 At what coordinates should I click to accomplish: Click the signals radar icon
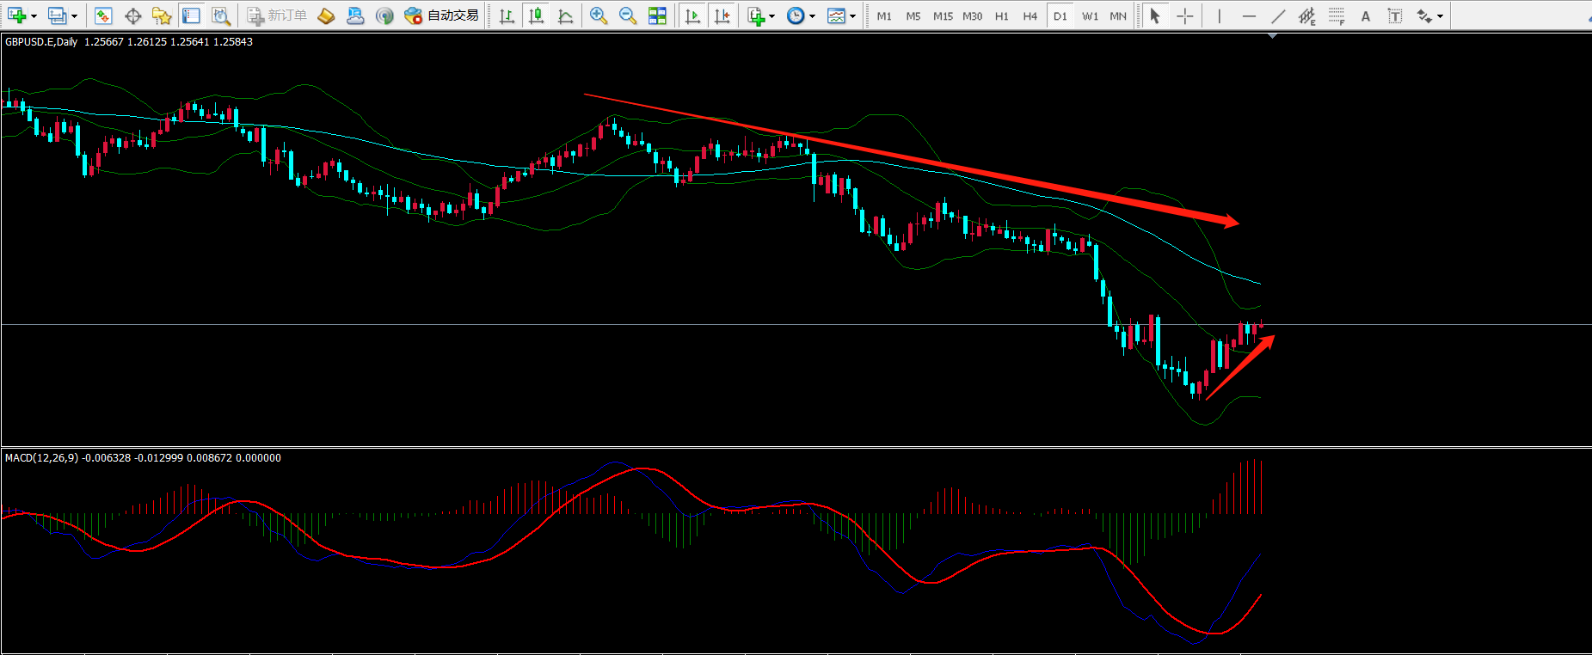pyautogui.click(x=384, y=15)
